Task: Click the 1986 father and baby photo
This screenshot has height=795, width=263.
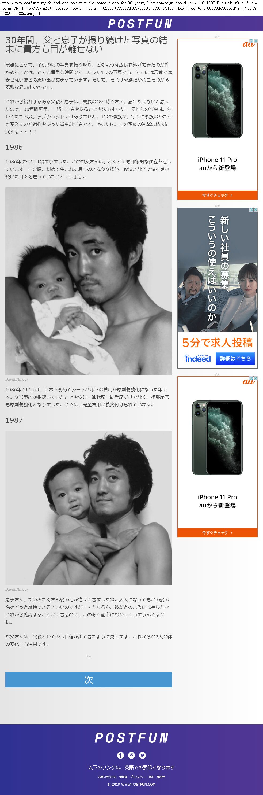Action: point(89,281)
